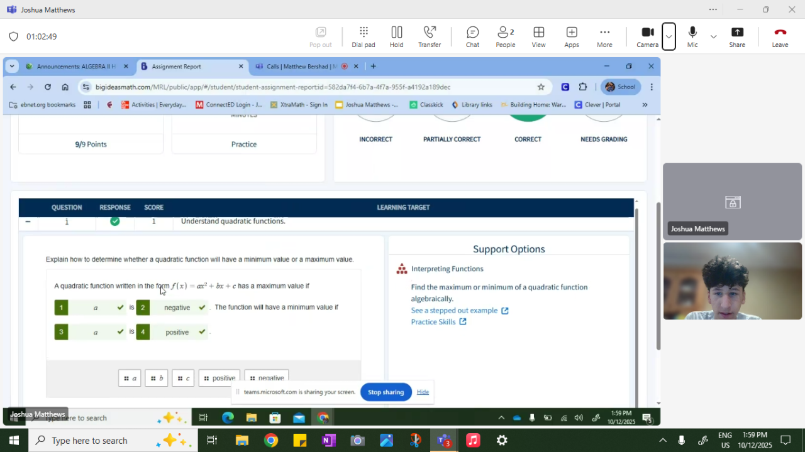Reload the Big Ideas Math page
This screenshot has height=452, width=805.
[x=48, y=87]
